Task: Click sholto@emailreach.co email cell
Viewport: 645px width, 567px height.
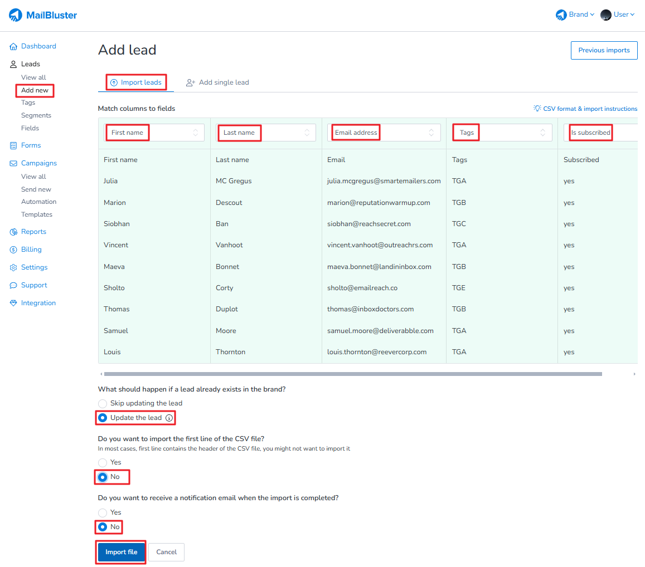Action: point(362,288)
